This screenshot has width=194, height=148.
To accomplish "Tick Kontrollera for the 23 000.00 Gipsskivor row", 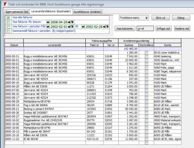I will (146, 60).
